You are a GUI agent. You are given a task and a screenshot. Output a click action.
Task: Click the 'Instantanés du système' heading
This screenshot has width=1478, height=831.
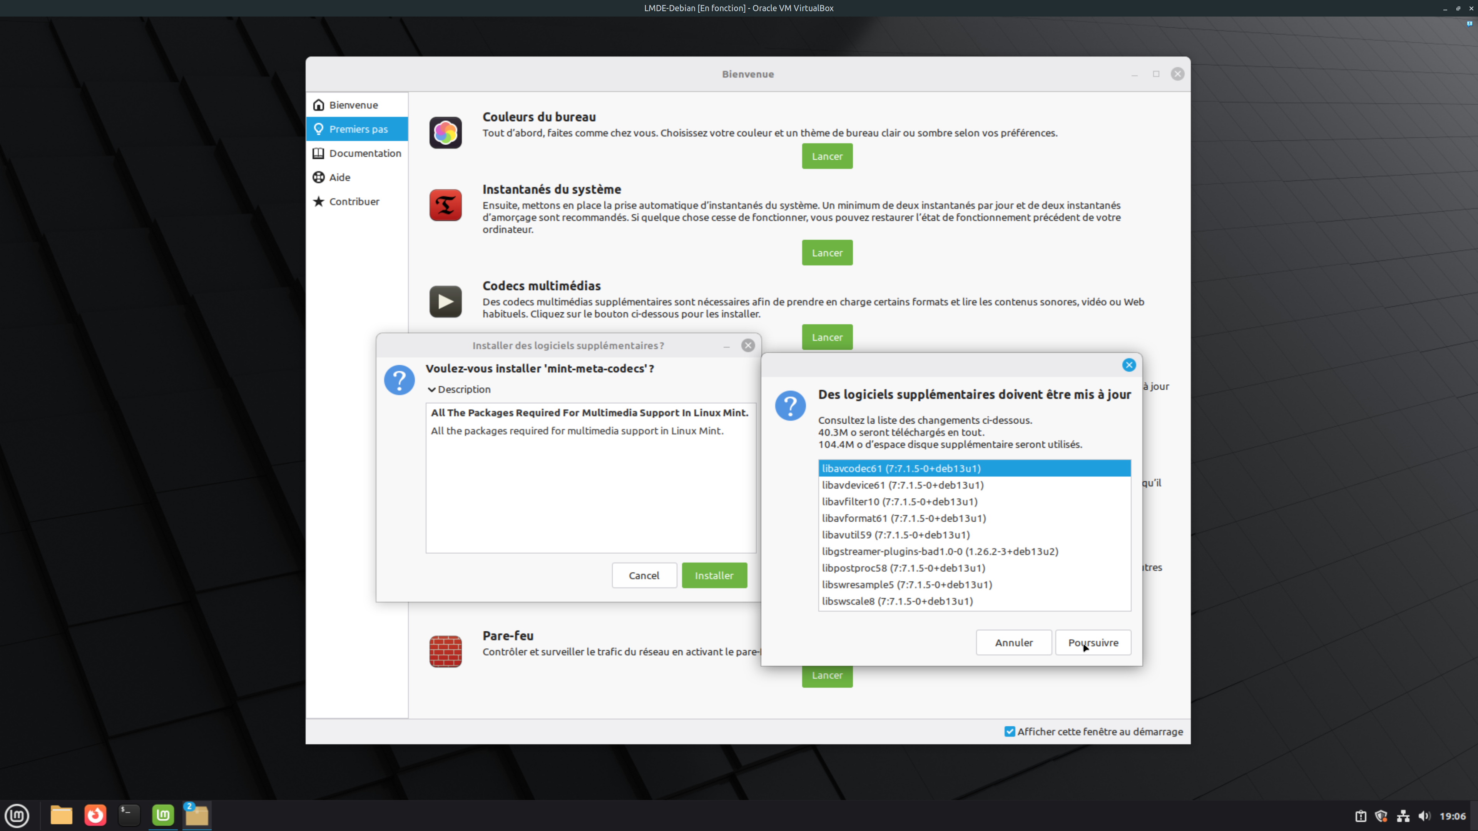[552, 189]
